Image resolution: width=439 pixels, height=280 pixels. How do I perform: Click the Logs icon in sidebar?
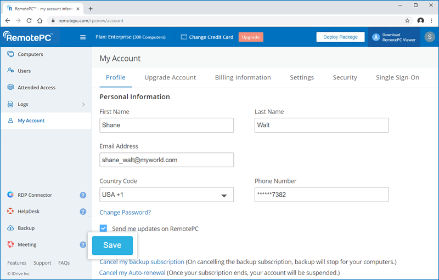[10, 104]
